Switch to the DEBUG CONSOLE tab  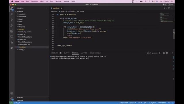pos(95,53)
